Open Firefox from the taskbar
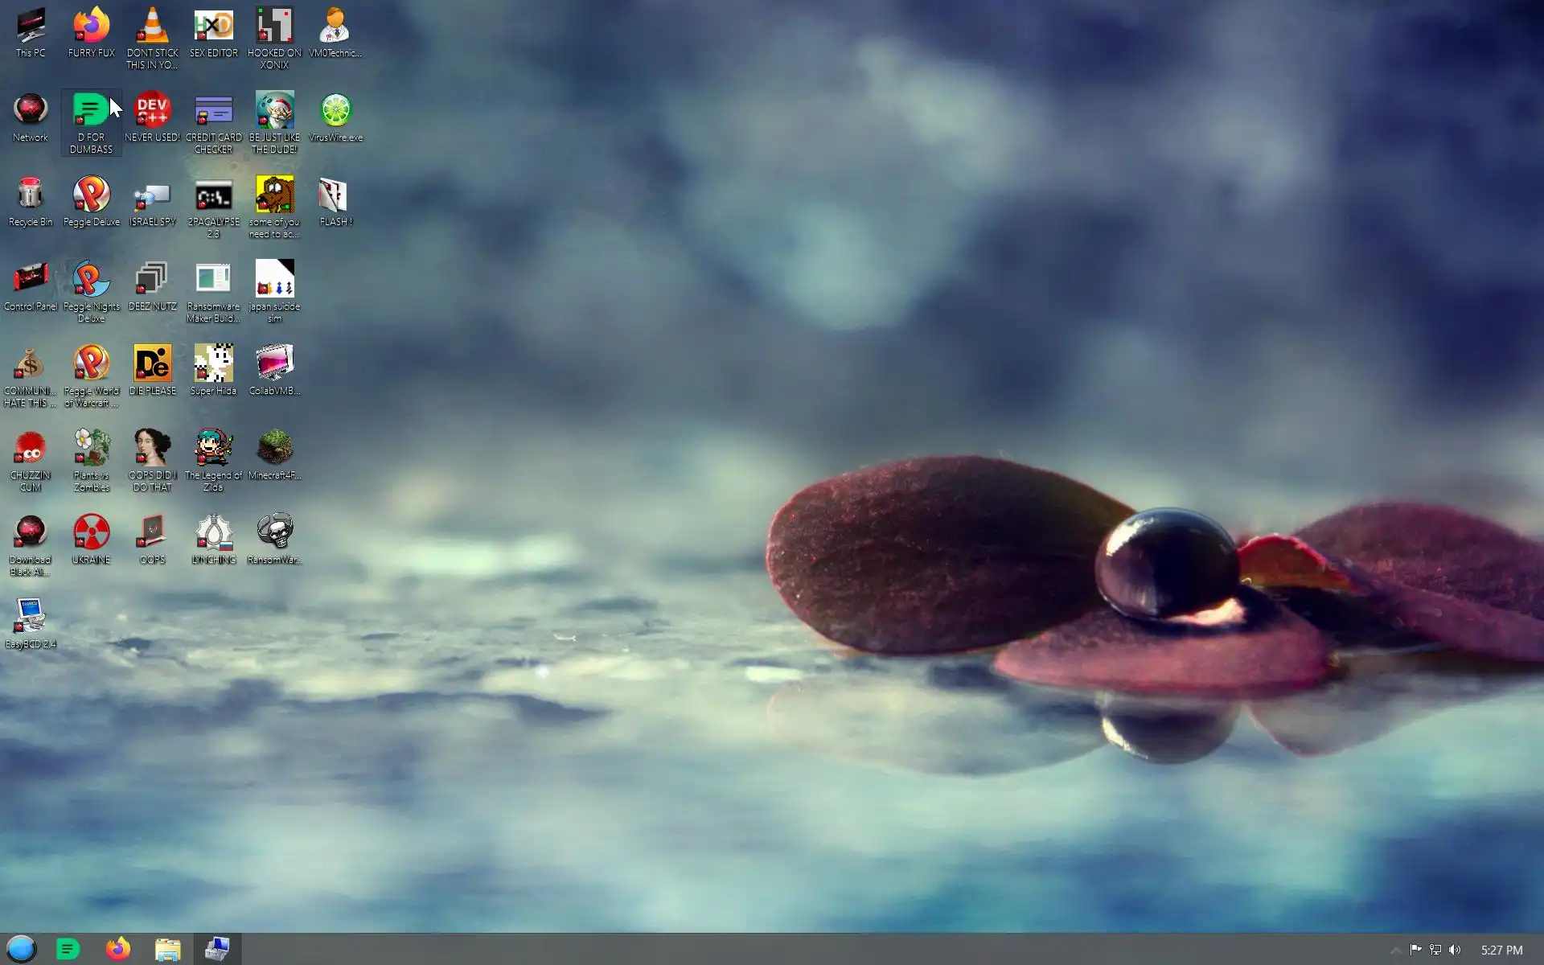 pos(118,949)
